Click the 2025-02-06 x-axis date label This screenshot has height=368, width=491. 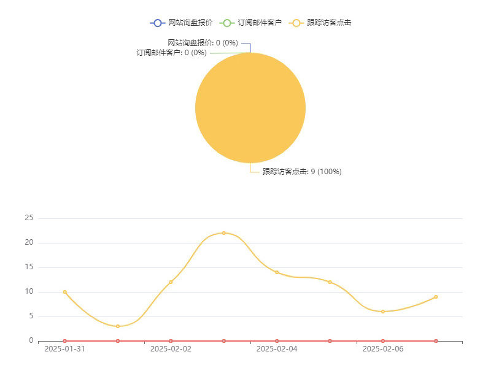[x=383, y=349]
